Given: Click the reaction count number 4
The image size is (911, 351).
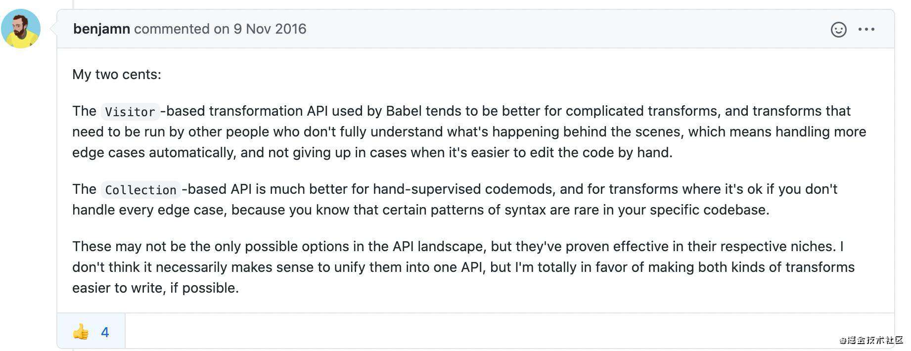Looking at the screenshot, I should [x=105, y=332].
